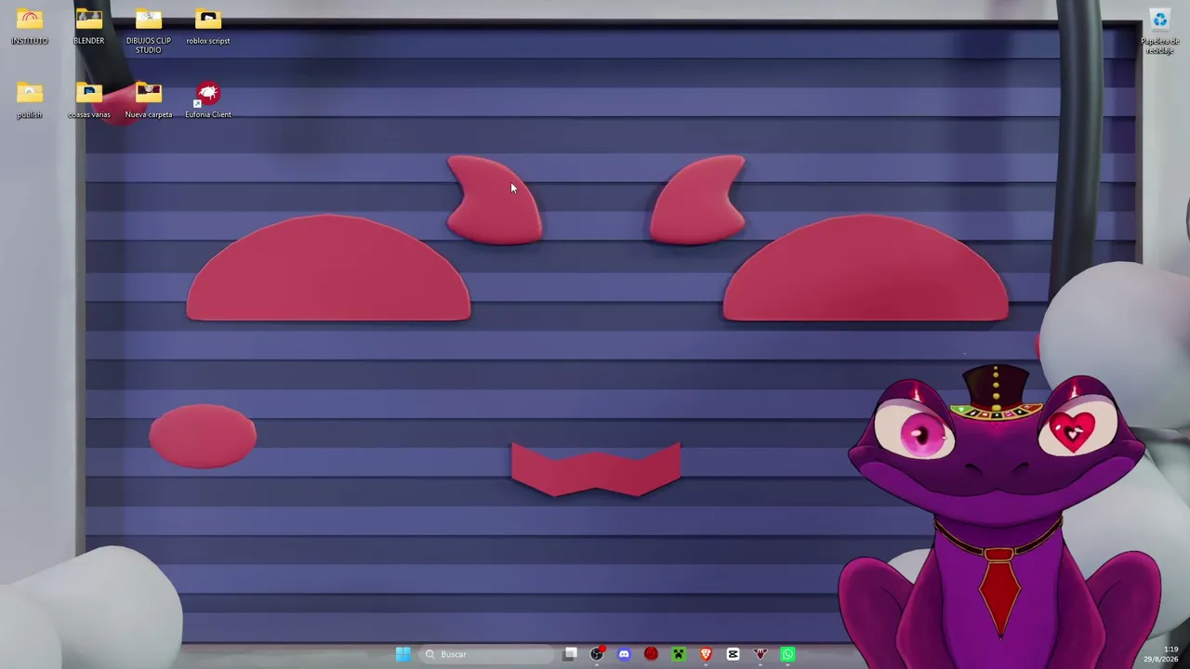Select the publish folder icon

[30, 101]
